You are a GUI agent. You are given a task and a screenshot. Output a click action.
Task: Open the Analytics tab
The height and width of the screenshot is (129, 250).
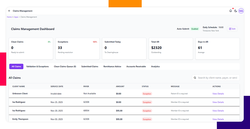155,67
